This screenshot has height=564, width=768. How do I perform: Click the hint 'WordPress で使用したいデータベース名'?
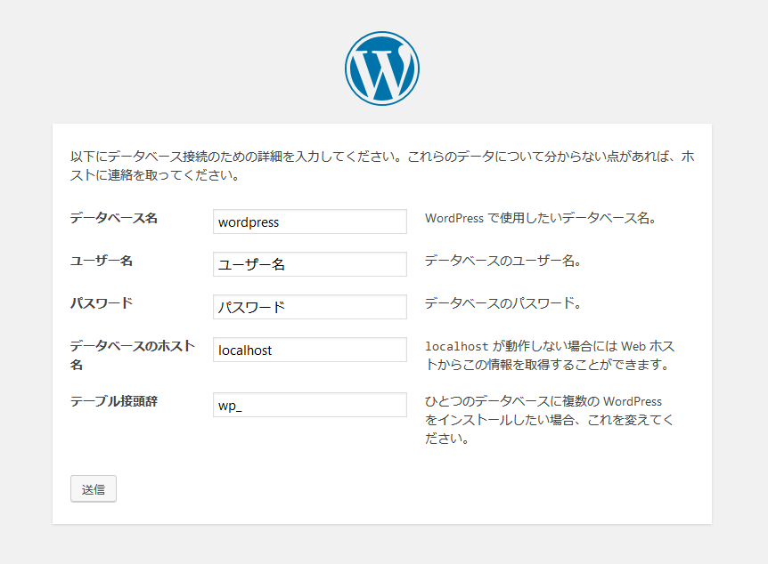point(540,218)
